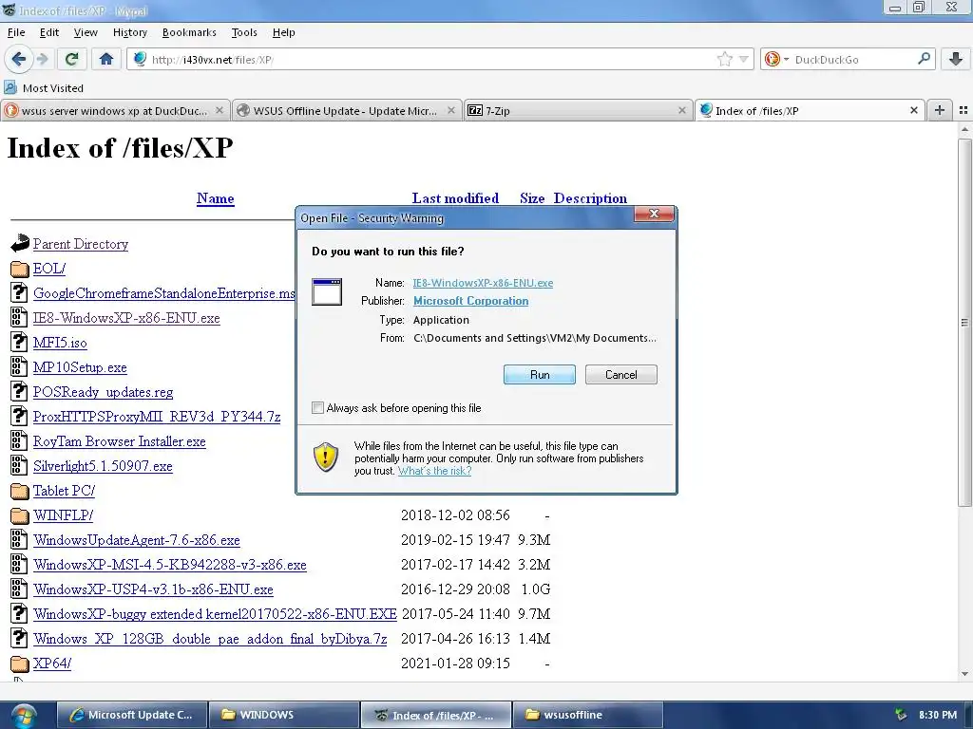Open the downloads arrow button
Image resolution: width=973 pixels, height=729 pixels.
(956, 59)
